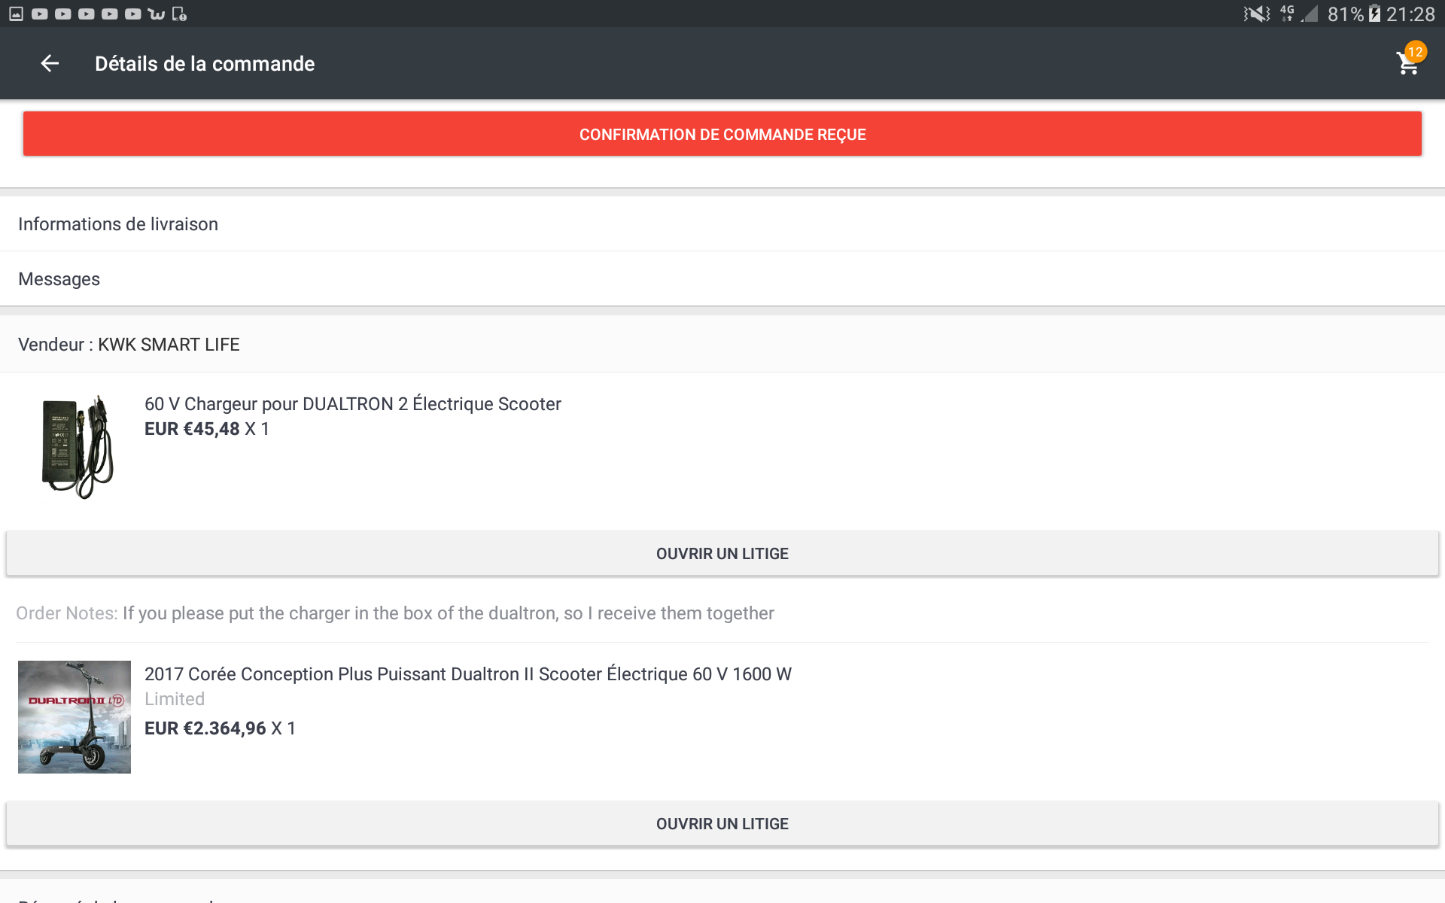1445x903 pixels.
Task: Tap the gallery notification icon in status bar
Action: click(x=17, y=14)
